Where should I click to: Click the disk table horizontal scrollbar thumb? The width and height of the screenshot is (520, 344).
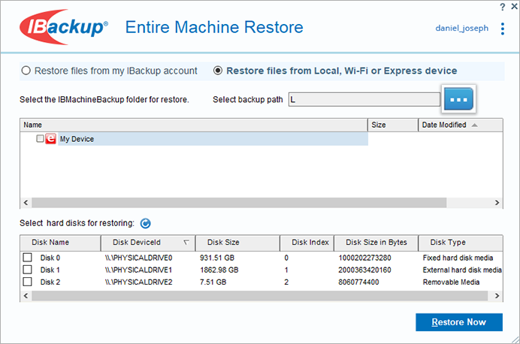(x=260, y=296)
